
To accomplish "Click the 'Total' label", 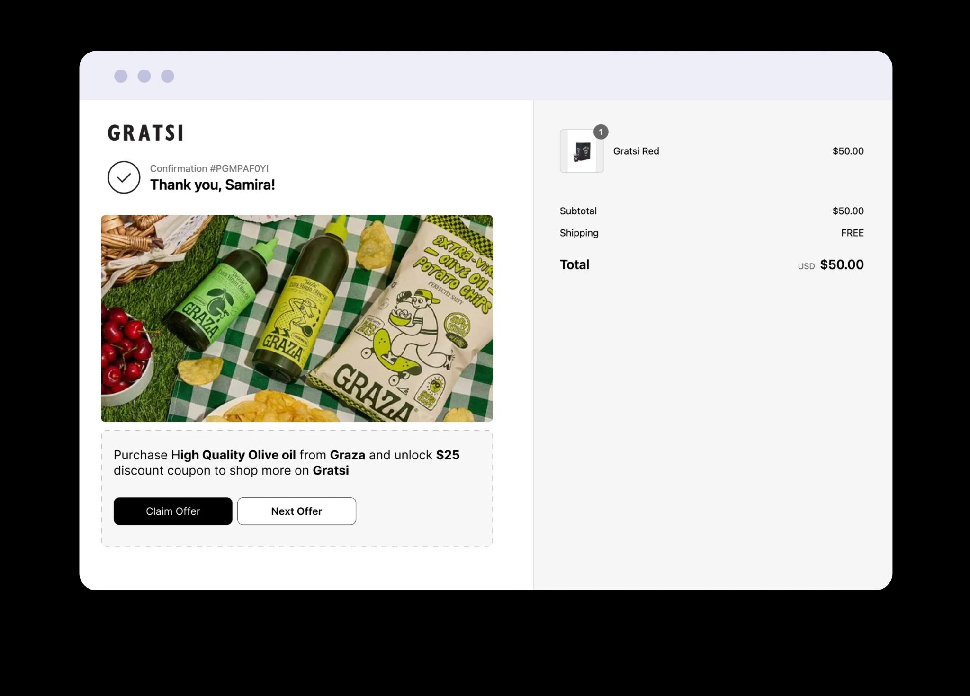I will coord(575,264).
